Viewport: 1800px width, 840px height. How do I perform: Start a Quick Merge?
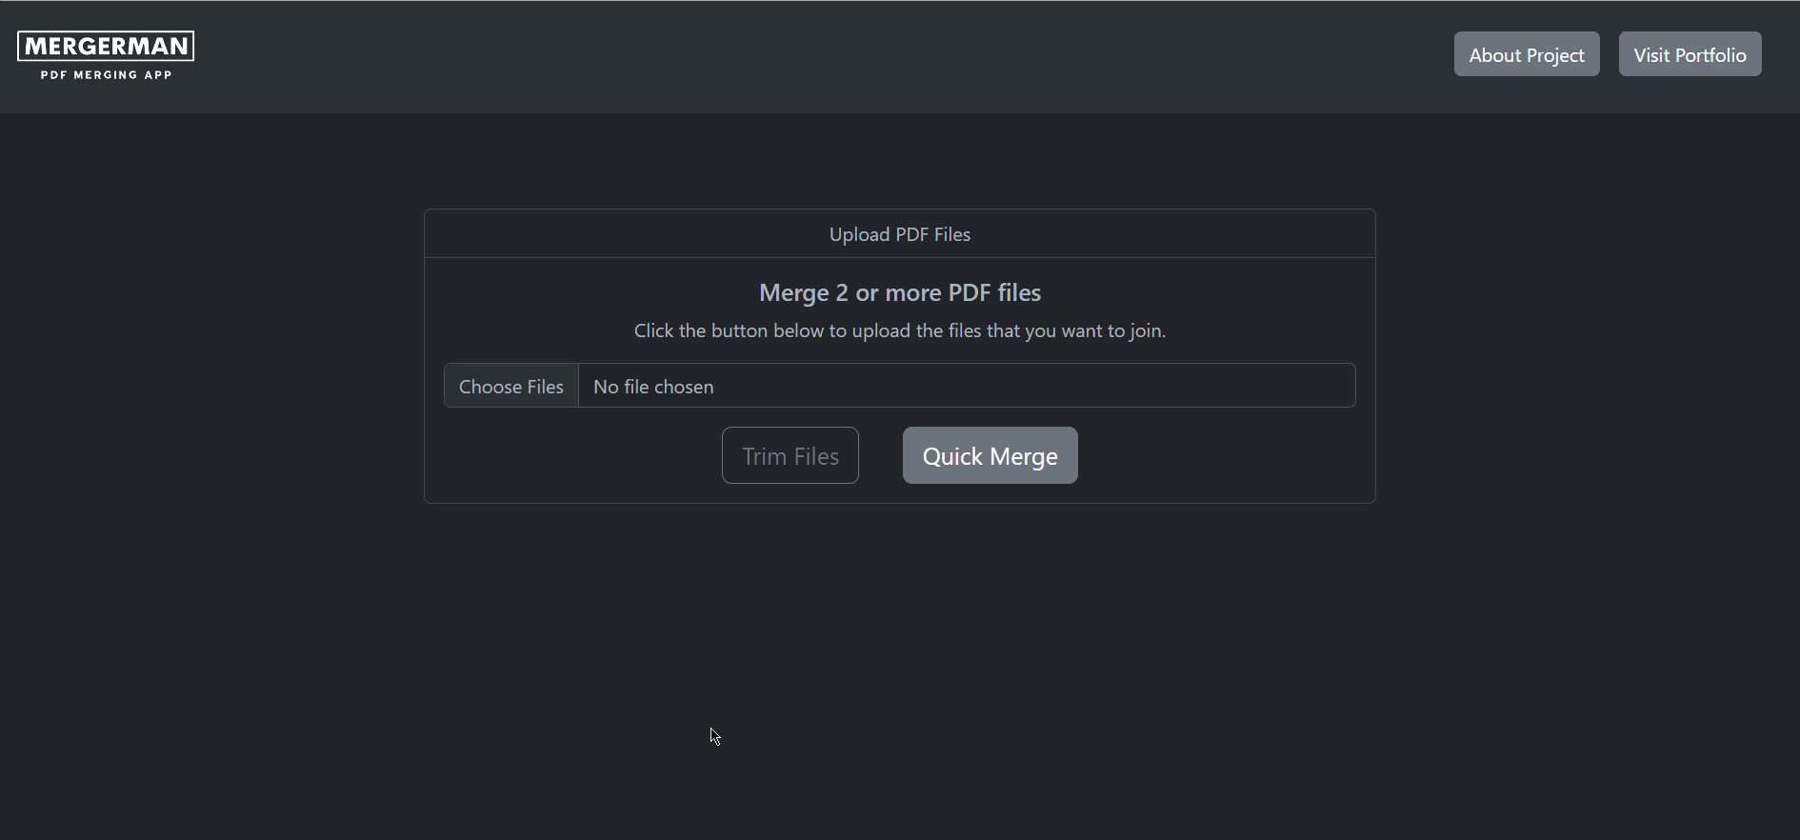tap(990, 455)
